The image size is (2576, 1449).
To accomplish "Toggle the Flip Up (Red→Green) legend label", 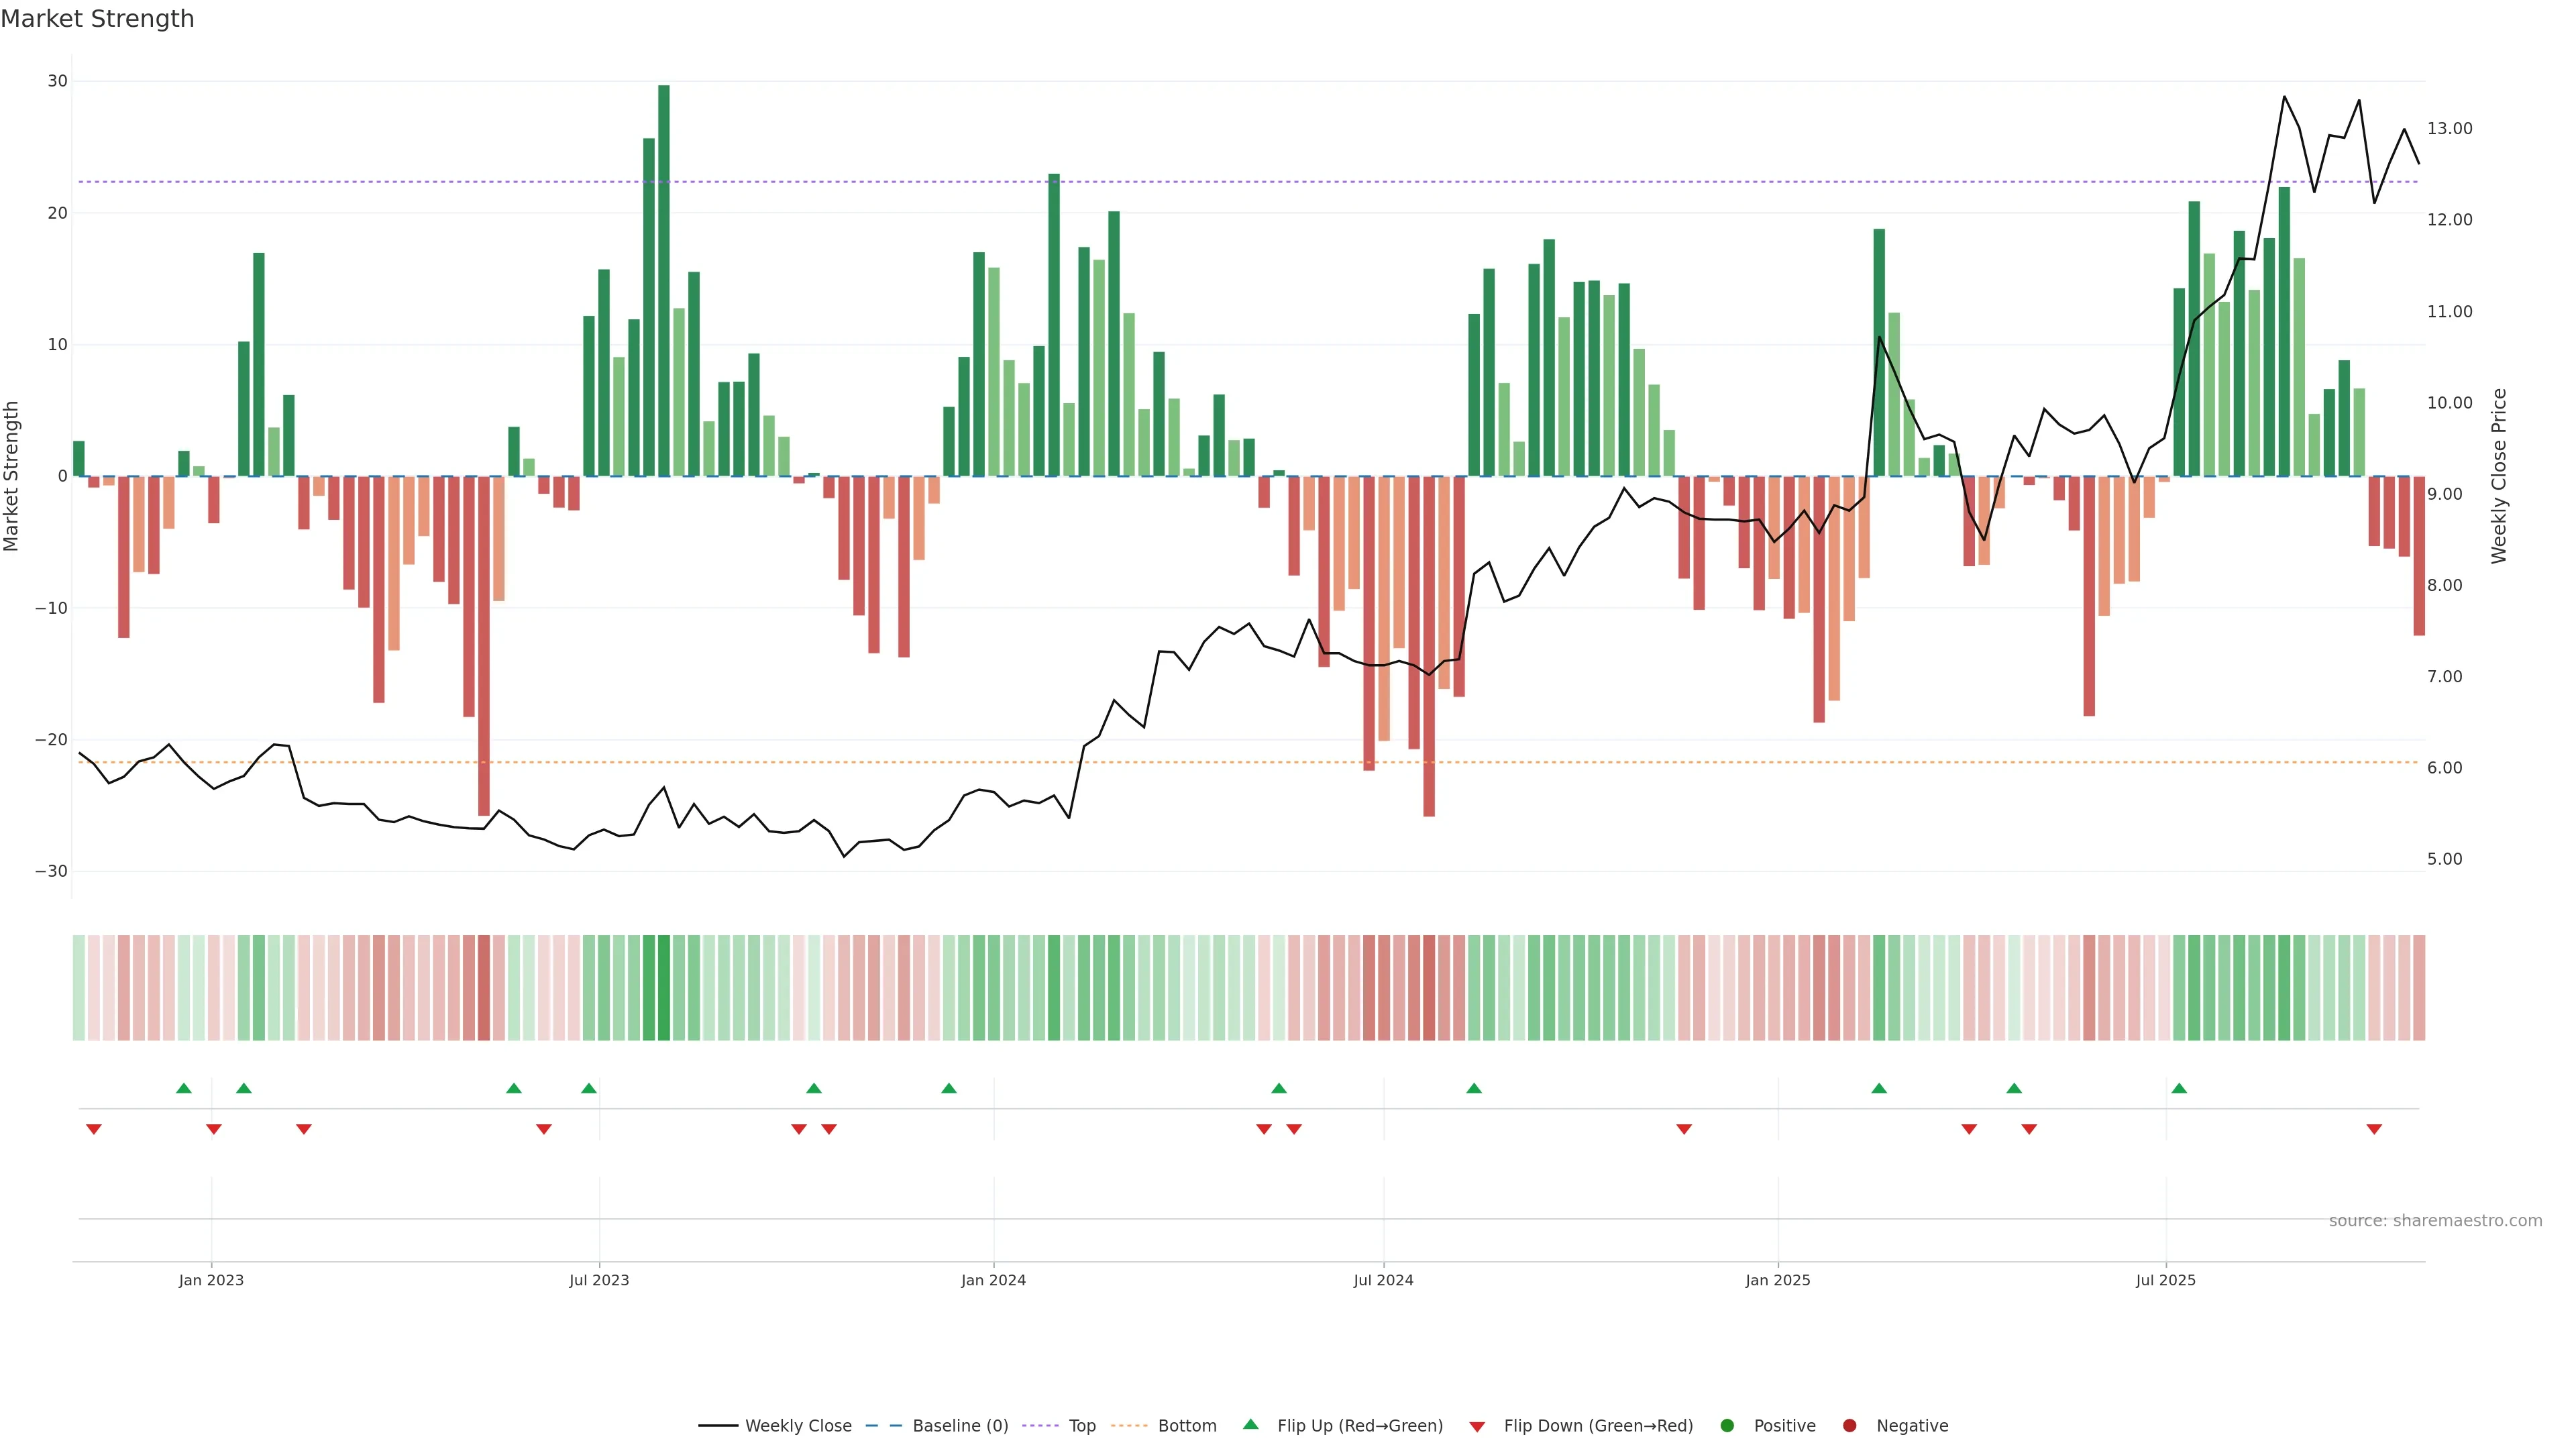I will click(1360, 1426).
